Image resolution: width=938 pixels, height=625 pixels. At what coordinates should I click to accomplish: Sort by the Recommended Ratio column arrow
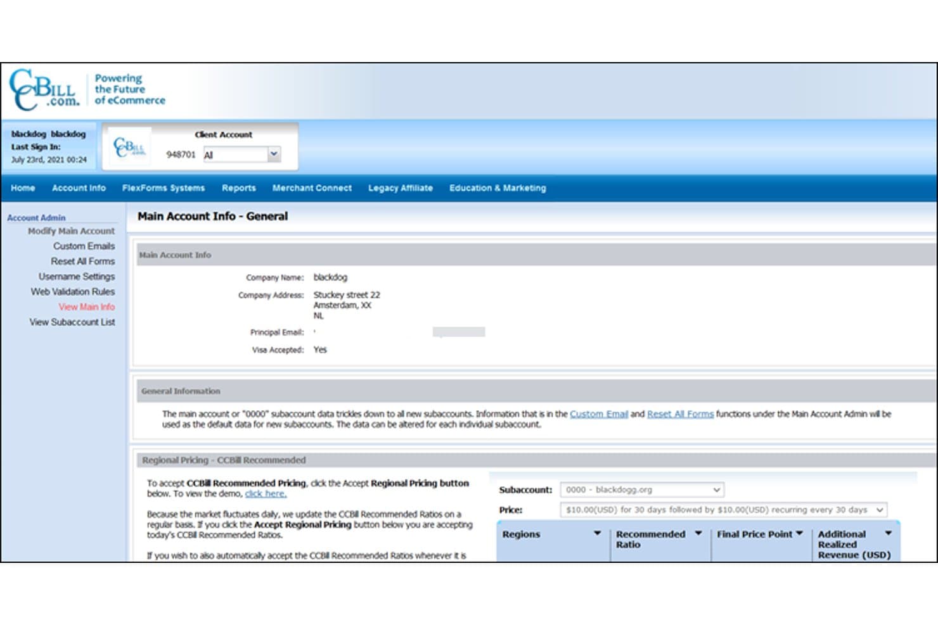click(x=698, y=533)
